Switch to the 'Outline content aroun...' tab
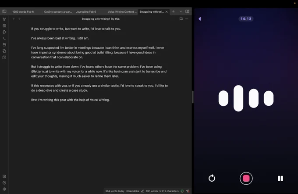 58,11
